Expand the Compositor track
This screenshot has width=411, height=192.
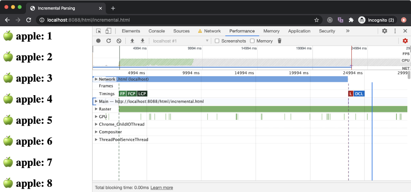[96, 132]
